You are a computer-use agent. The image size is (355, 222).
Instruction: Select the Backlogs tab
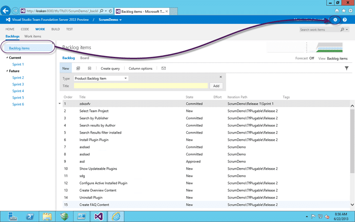12,36
